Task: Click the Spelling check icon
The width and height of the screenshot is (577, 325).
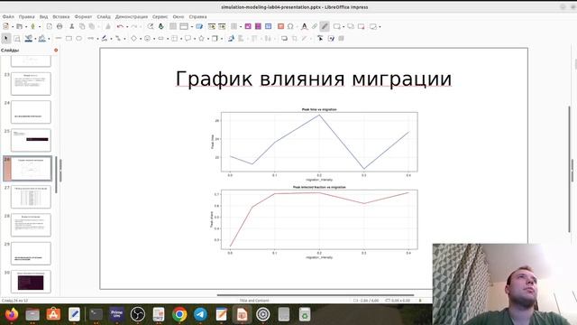Action: (160, 26)
